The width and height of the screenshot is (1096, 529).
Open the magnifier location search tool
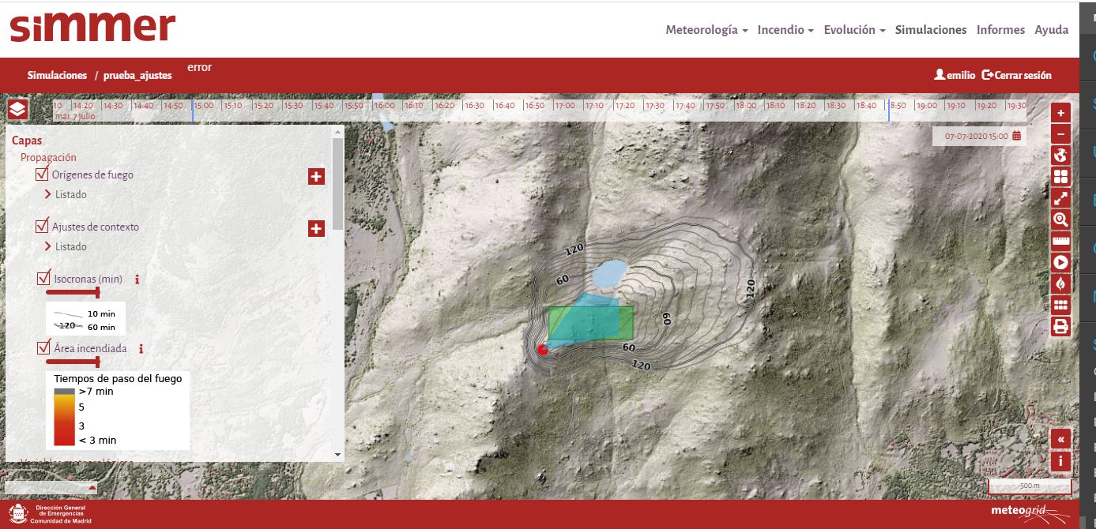[1060, 219]
